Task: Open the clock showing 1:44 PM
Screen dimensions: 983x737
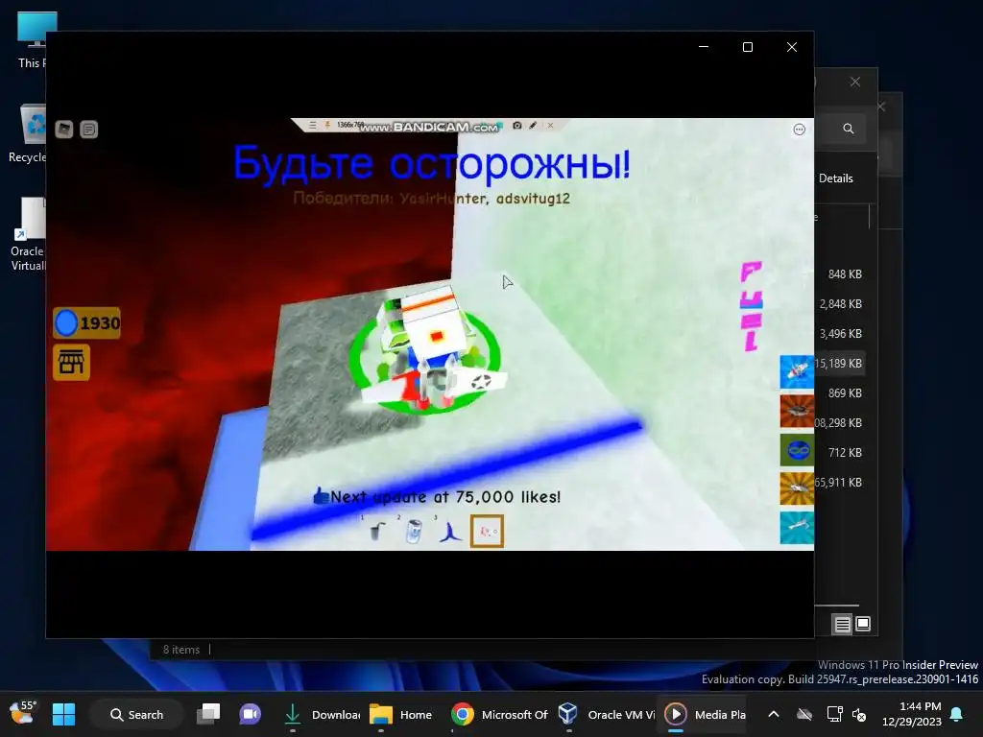Action: click(x=912, y=714)
